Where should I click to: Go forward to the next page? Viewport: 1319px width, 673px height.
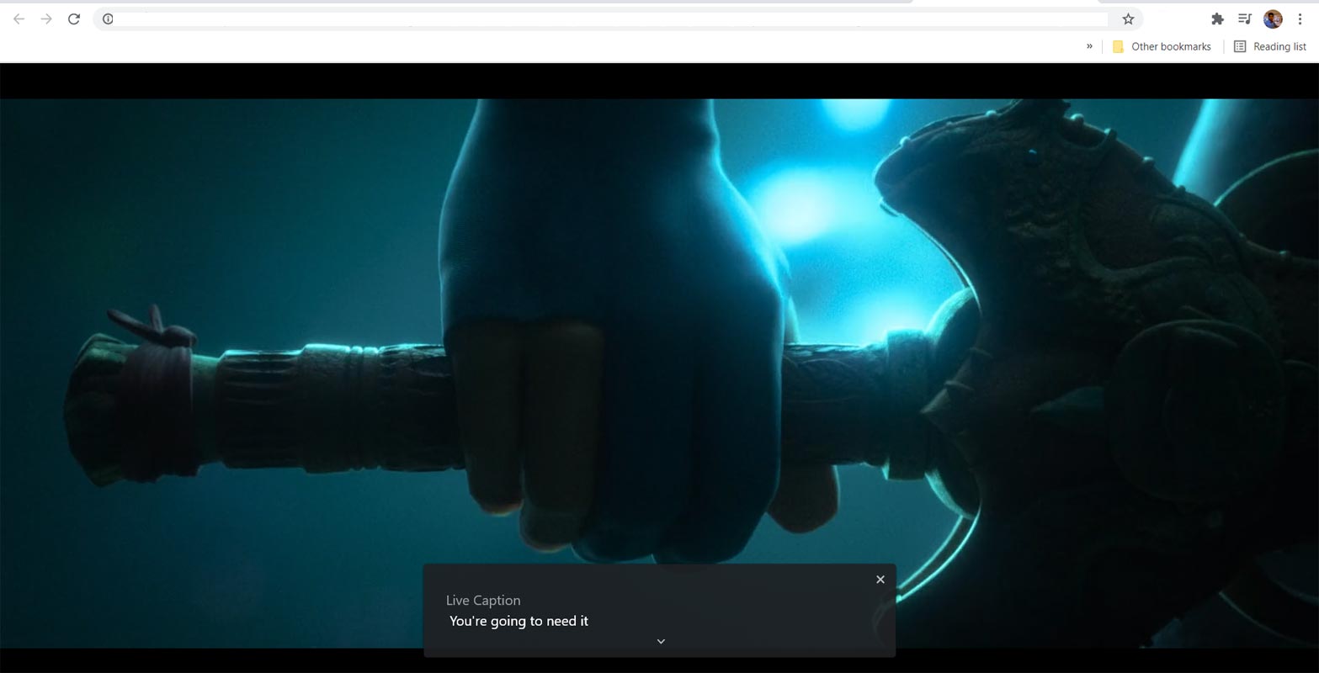tap(46, 19)
